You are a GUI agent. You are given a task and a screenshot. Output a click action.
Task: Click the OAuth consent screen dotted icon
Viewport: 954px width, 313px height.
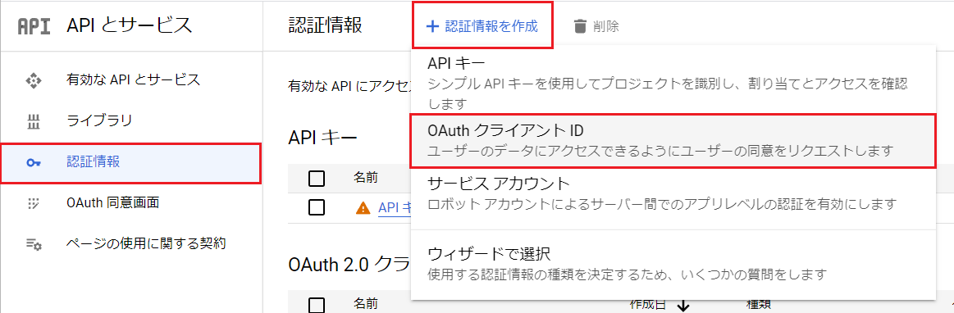34,203
